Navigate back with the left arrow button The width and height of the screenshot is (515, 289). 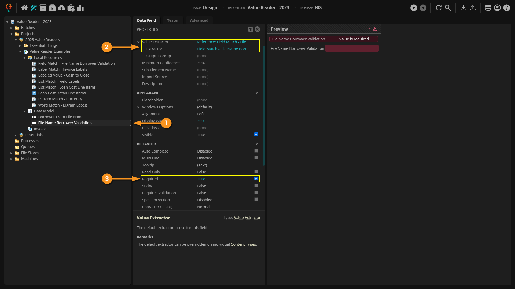[414, 8]
